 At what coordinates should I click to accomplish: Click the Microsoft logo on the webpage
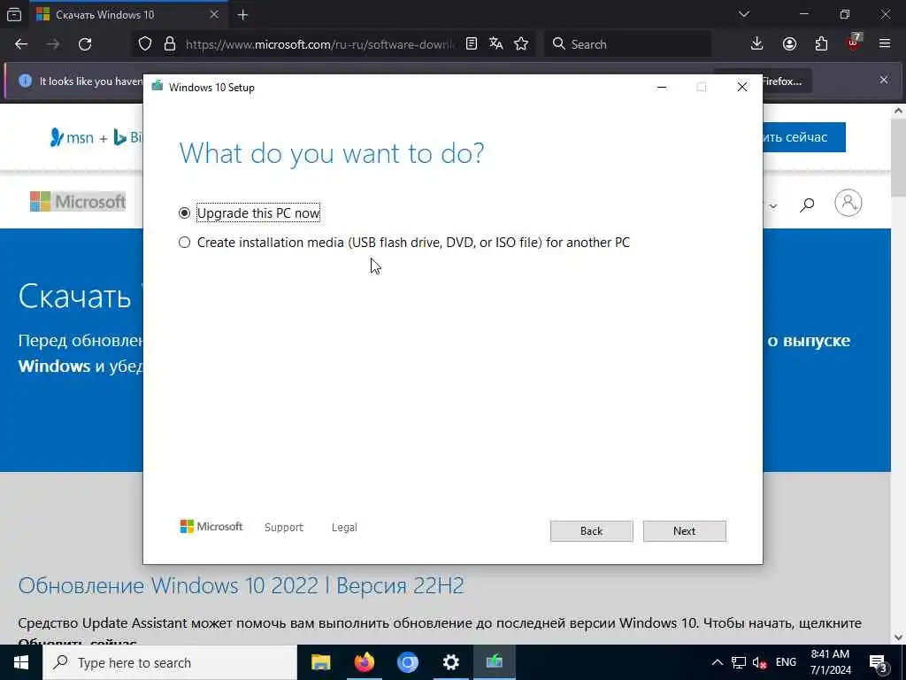[78, 202]
